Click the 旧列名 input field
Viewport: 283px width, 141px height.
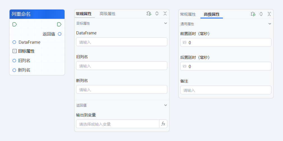click(122, 66)
